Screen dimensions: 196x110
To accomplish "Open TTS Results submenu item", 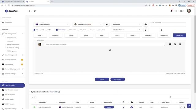I will (10, 41).
